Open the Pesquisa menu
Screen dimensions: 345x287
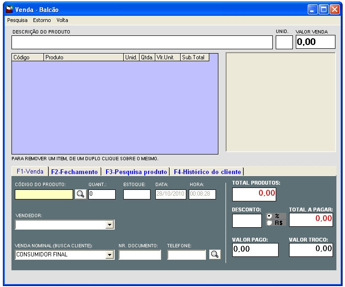(x=17, y=20)
